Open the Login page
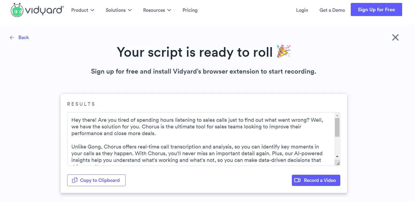 [x=302, y=10]
